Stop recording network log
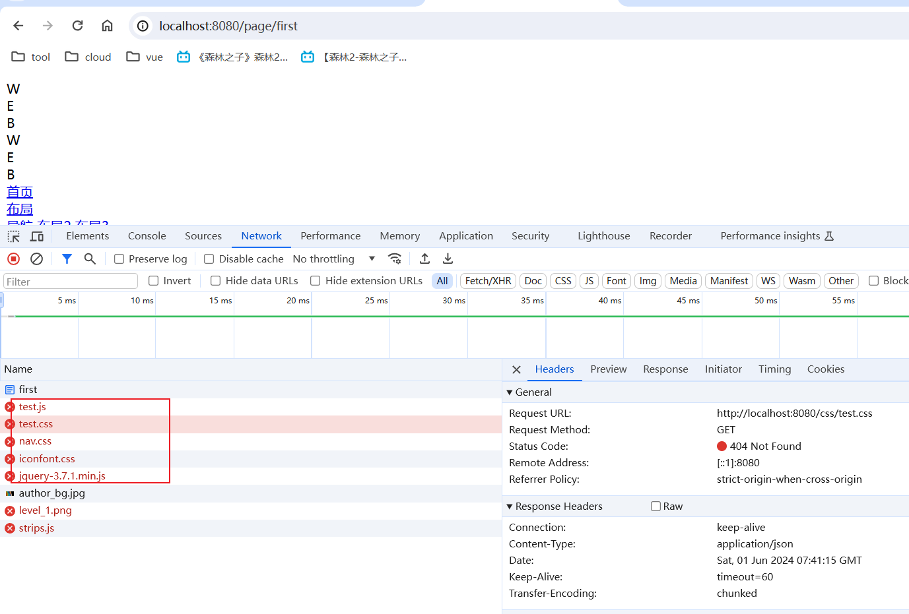 pos(13,259)
